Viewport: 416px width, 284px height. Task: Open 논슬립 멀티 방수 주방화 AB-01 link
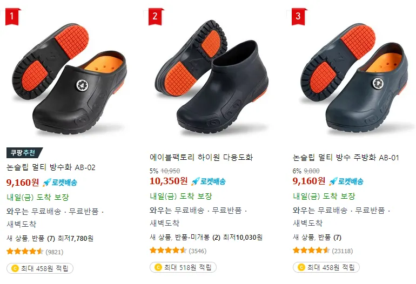coord(346,158)
